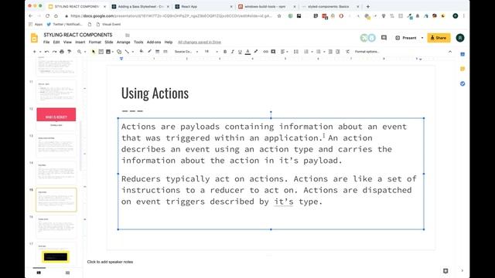The width and height of the screenshot is (495, 278).
Task: Open the File menu
Action: 46,42
